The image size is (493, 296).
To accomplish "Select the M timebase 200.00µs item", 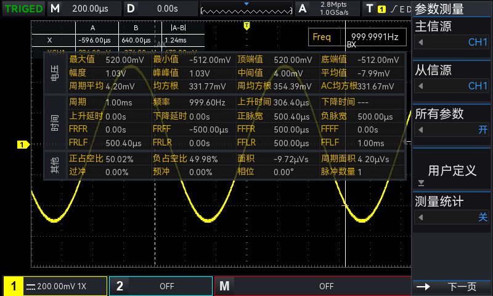I will click(x=84, y=9).
